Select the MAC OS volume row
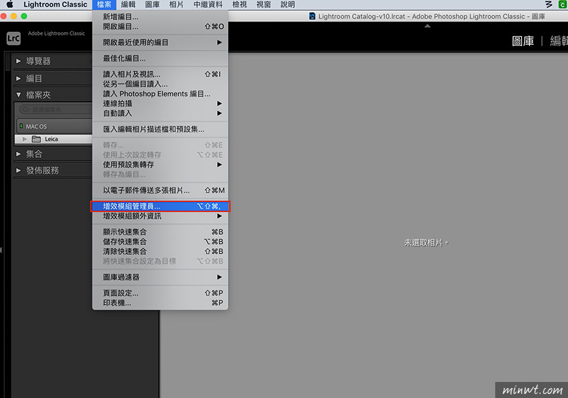This screenshot has height=398, width=568. (53, 126)
